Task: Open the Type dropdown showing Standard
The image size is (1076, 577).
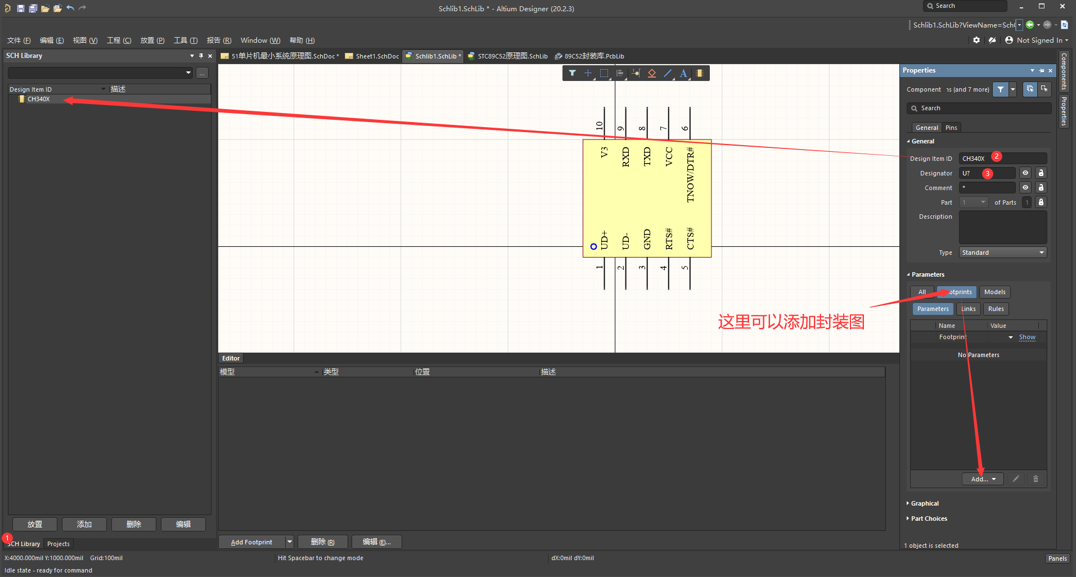Action: point(1003,253)
